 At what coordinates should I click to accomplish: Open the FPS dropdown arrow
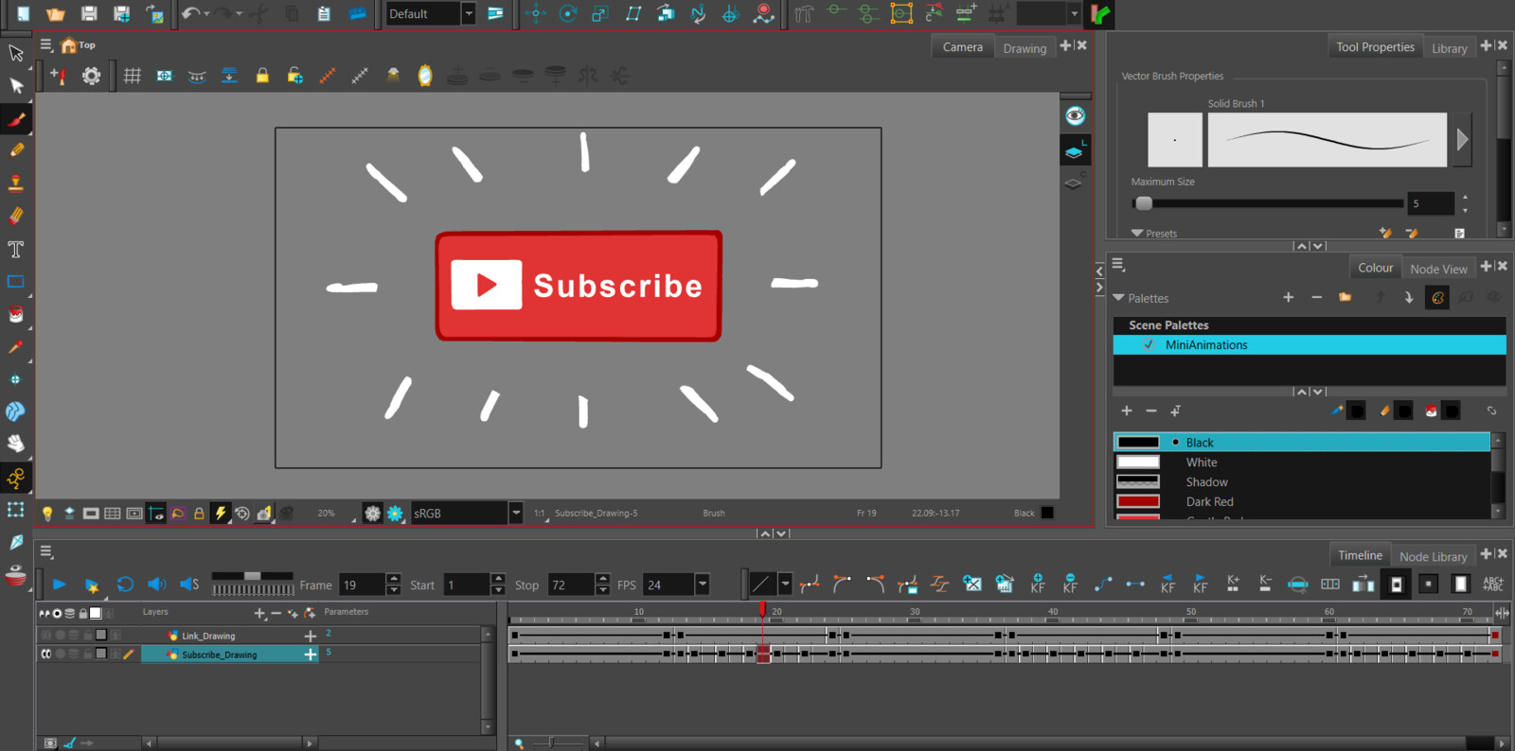(x=703, y=585)
